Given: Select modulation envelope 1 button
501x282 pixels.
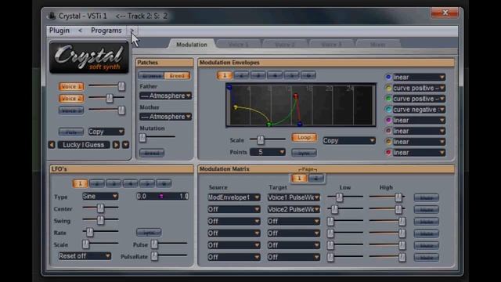Looking at the screenshot, I should [225, 75].
